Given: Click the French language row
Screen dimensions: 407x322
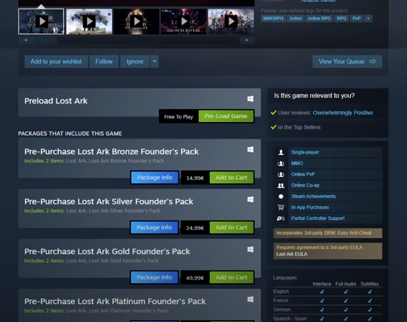Looking at the screenshot, I should 328,301.
